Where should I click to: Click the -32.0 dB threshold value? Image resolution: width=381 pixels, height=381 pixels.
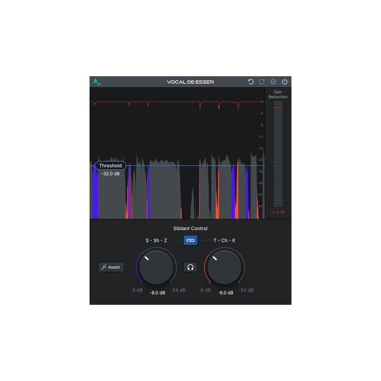[110, 174]
